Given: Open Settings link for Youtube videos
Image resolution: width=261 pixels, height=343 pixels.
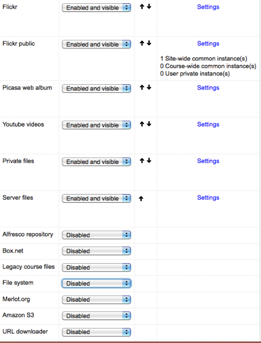Looking at the screenshot, I should 208,124.
